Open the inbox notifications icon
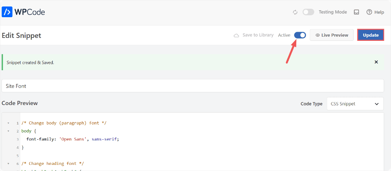 357,12
